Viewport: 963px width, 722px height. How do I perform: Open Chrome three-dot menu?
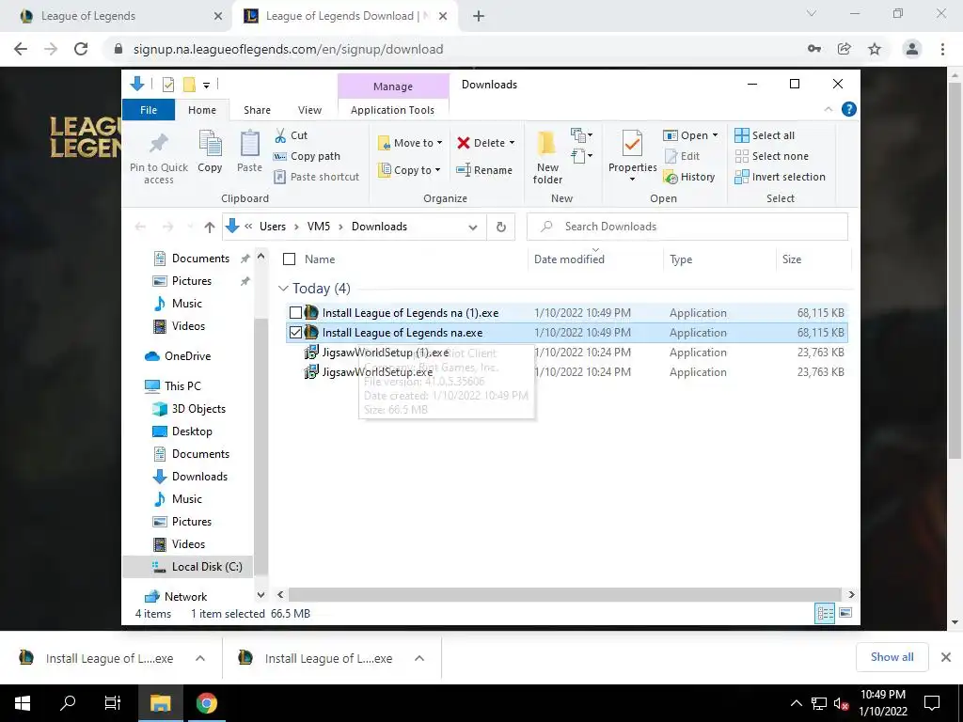(942, 49)
